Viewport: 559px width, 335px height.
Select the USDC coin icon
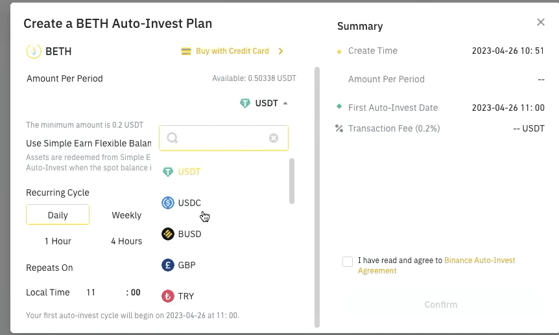point(168,203)
